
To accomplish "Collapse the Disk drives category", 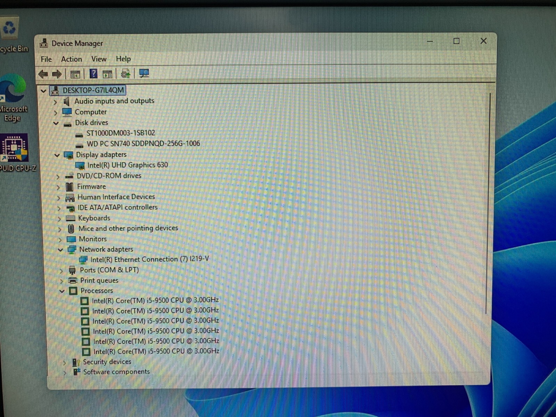I will click(56, 123).
